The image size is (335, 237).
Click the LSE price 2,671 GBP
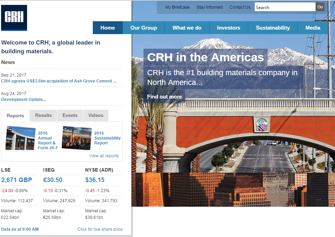click(17, 180)
